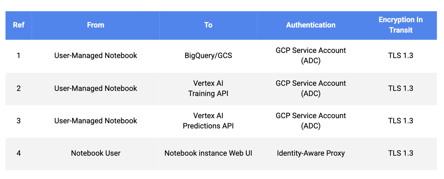Click User-Managed Notebook in row 1
The width and height of the screenshot is (444, 179).
tap(96, 56)
